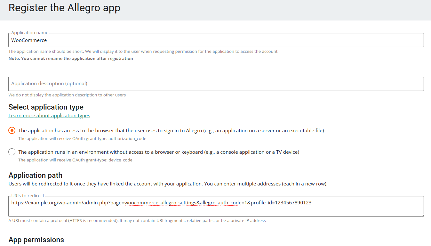Click 'The application name should be short' hint

[143, 51]
